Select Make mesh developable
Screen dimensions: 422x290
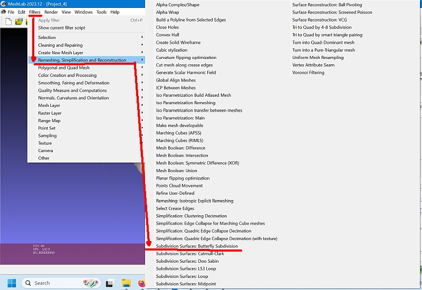(x=179, y=125)
